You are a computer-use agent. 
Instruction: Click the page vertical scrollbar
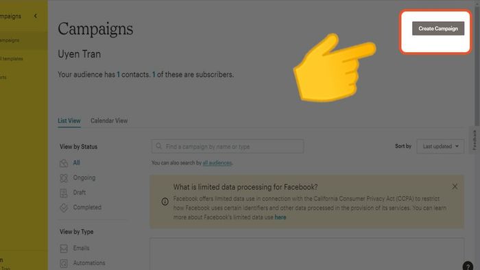477,66
